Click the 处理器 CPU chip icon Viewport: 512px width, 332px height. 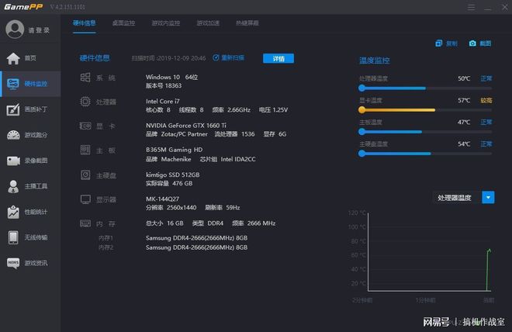85,102
